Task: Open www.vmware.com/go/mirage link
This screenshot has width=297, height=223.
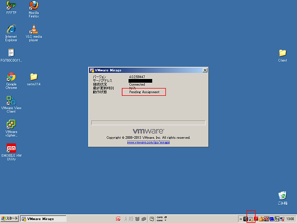Action: pyautogui.click(x=148, y=142)
